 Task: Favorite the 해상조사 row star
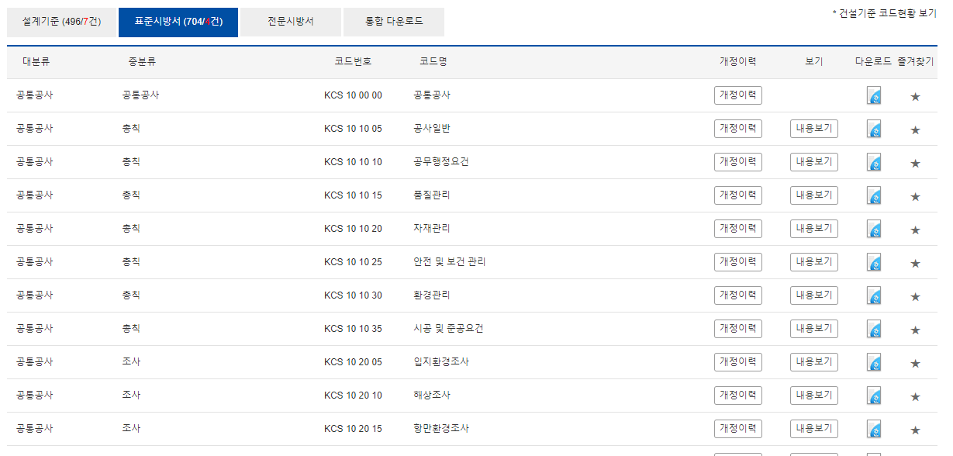915,396
